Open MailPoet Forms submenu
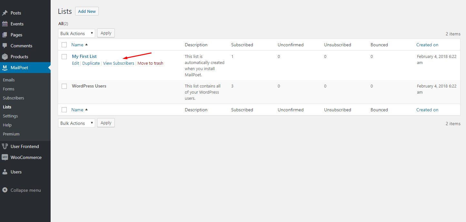The image size is (466, 222). pos(9,89)
